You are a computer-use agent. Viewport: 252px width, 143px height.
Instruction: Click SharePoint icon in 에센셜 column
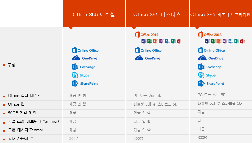[75, 83]
